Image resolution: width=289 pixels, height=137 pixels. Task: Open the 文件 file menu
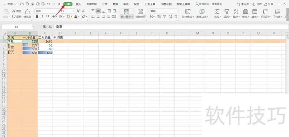coord(10,4)
